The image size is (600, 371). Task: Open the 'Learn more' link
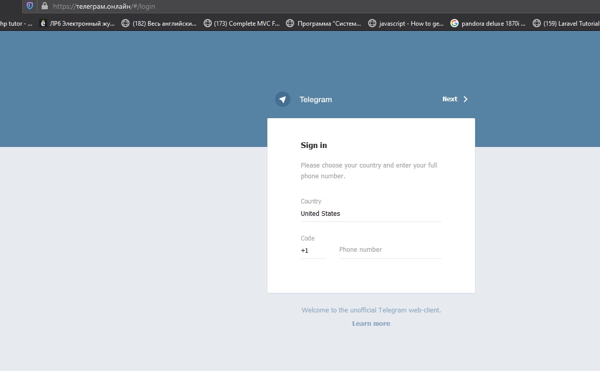point(371,324)
